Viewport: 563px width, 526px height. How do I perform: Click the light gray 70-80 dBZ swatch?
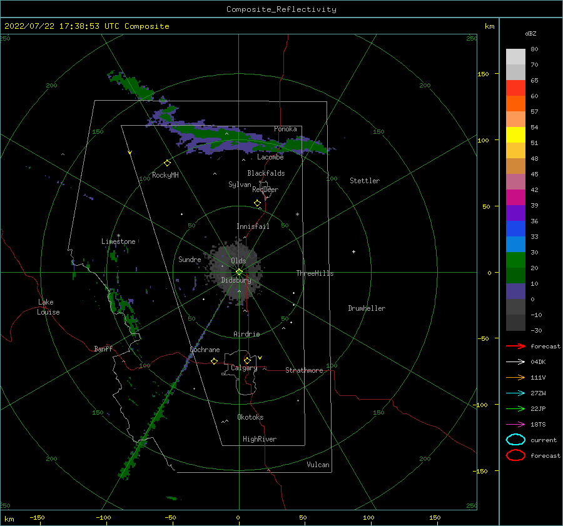click(x=515, y=57)
